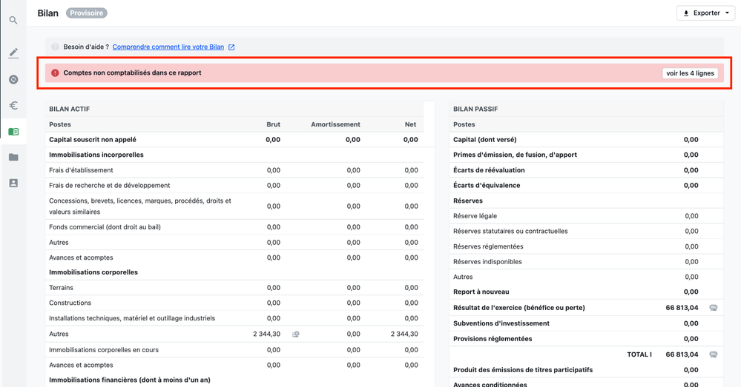Open search from the sidebar magnifier icon
Viewport: 741px width, 387px height.
pos(13,20)
